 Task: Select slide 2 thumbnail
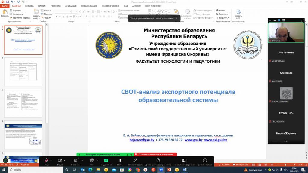point(23,71)
